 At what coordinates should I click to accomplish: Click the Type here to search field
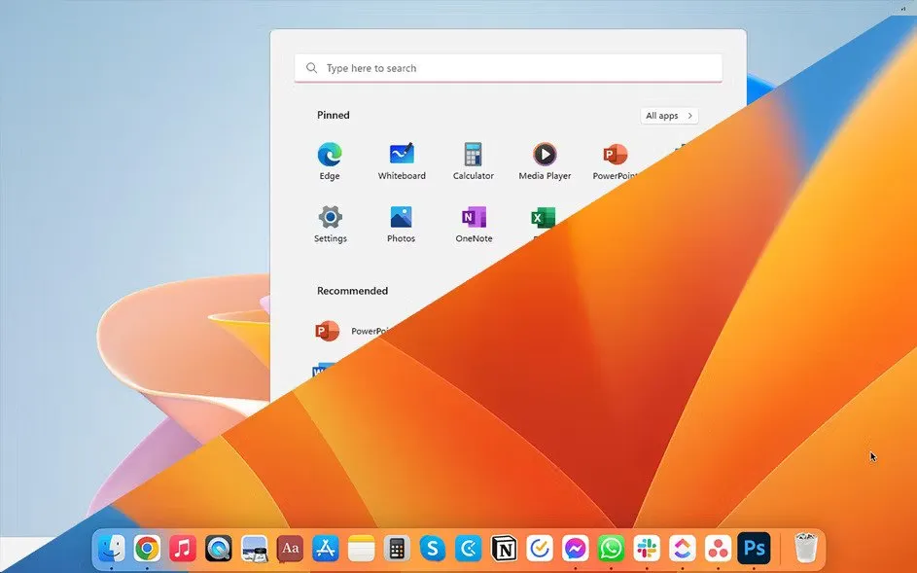pos(508,68)
